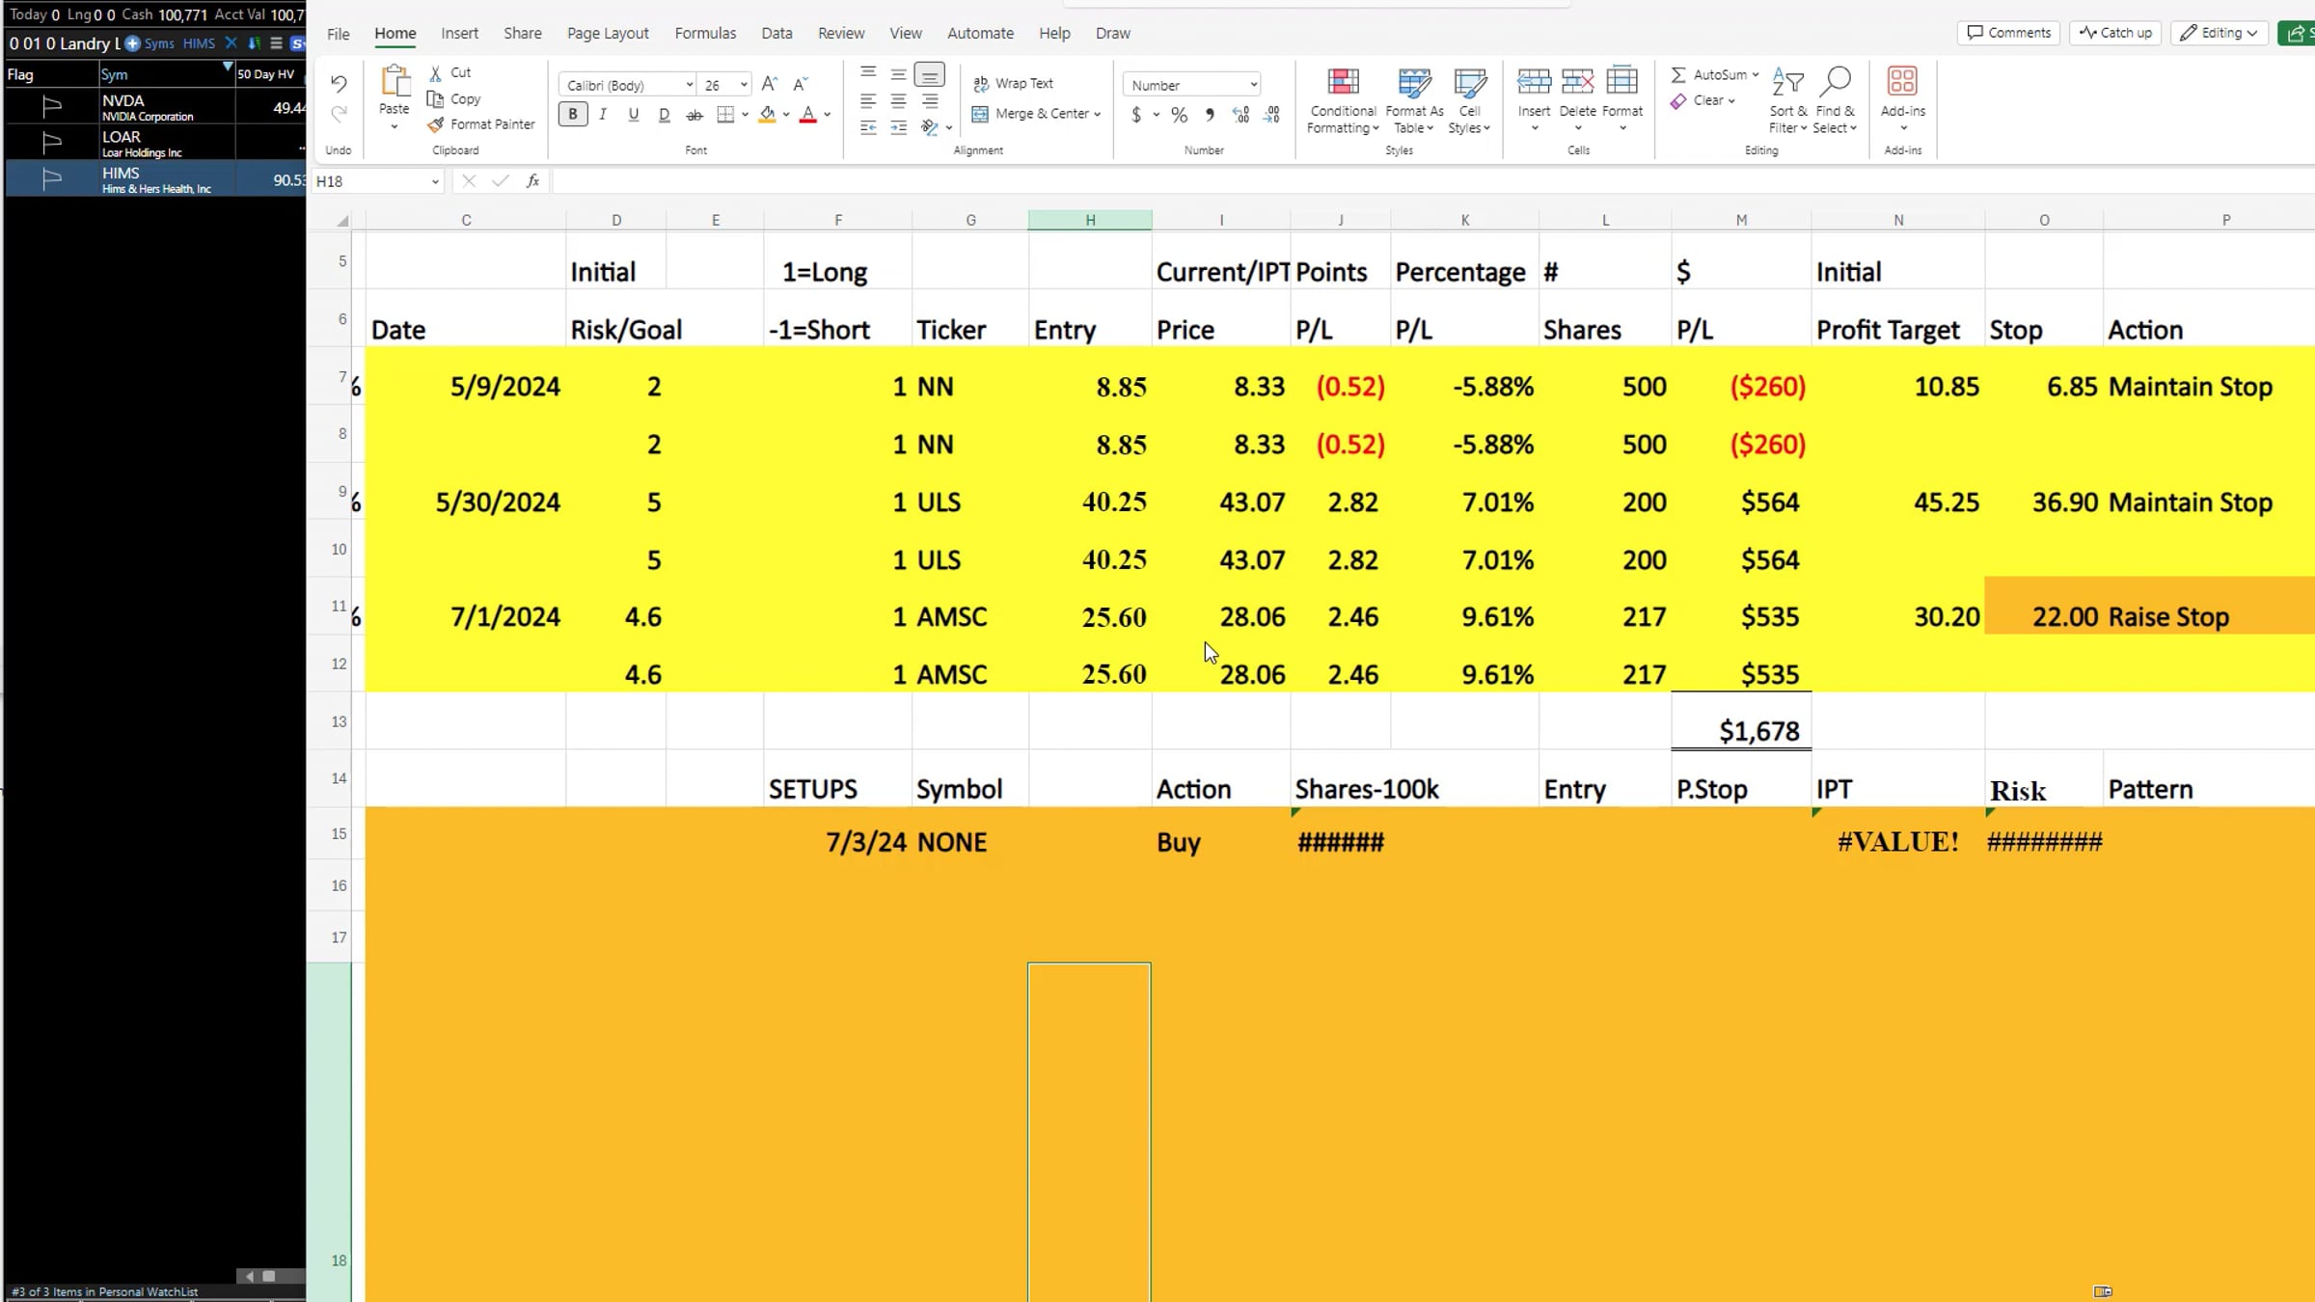The image size is (2315, 1302).
Task: Toggle Double Underline formatting
Action: (x=665, y=115)
